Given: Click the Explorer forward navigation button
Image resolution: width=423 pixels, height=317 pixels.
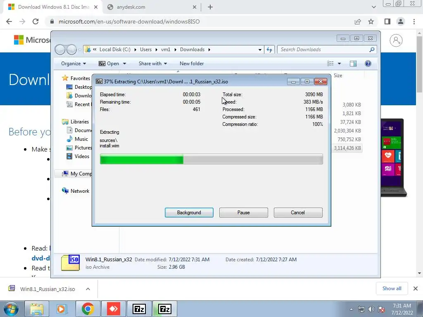Looking at the screenshot, I should 71,50.
